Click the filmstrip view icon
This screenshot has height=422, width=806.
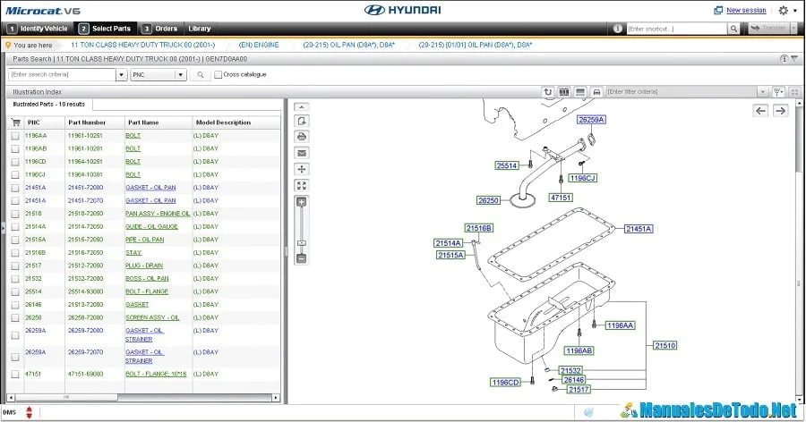564,92
